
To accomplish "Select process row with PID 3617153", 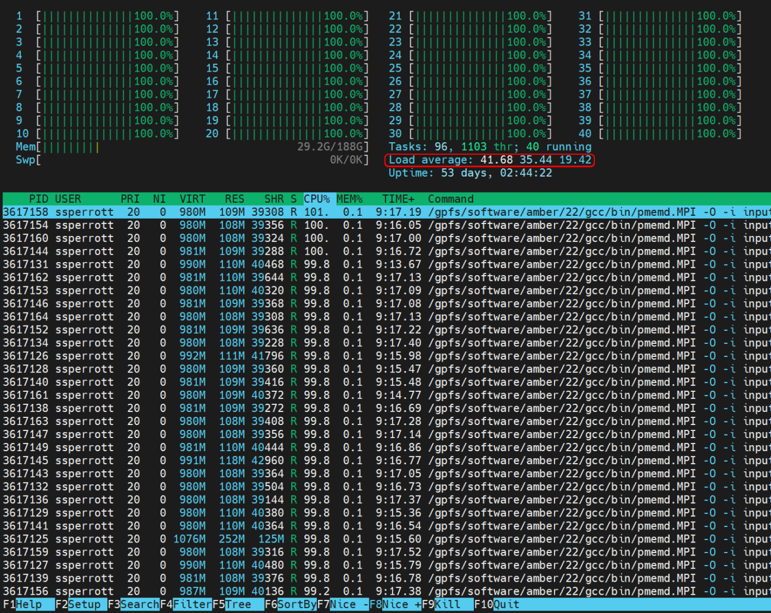I will click(387, 290).
